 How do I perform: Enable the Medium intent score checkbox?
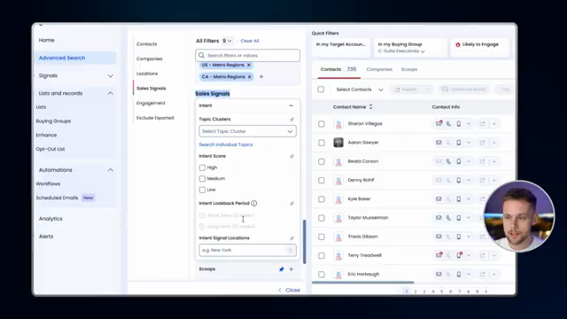(x=203, y=179)
